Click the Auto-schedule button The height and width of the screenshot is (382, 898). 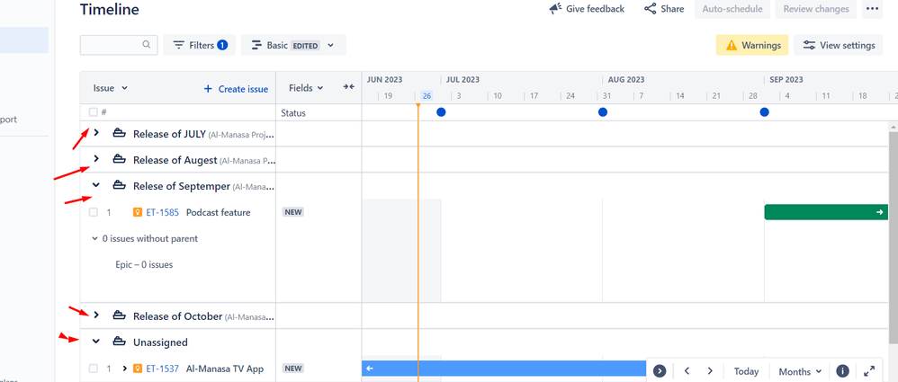pos(732,9)
